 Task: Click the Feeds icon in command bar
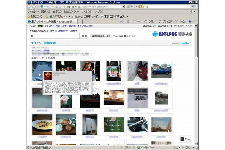[128, 21]
